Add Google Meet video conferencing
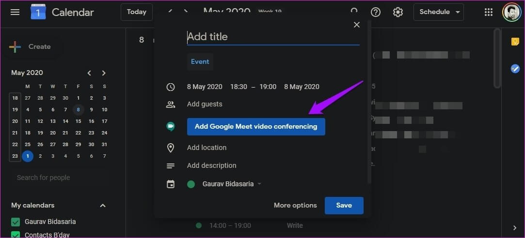This screenshot has height=238, width=525. tap(256, 127)
